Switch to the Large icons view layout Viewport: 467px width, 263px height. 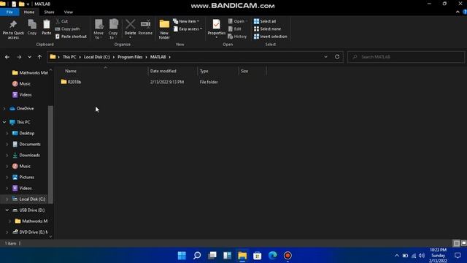[463, 243]
